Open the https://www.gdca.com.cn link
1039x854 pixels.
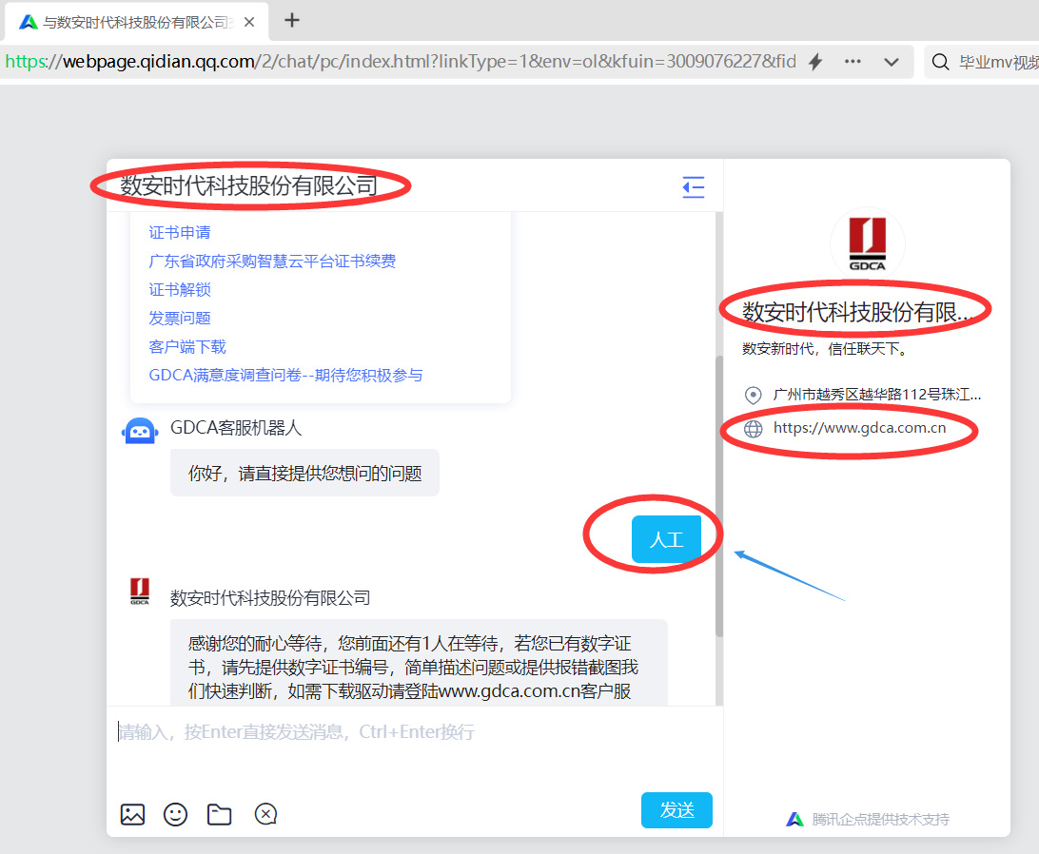pos(859,428)
